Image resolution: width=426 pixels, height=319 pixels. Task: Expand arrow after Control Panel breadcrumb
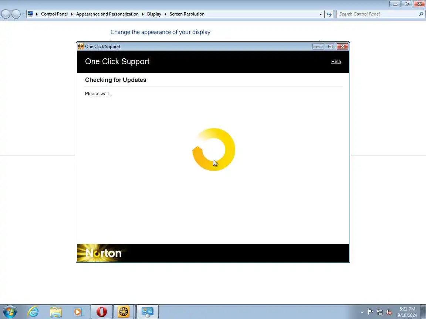72,14
